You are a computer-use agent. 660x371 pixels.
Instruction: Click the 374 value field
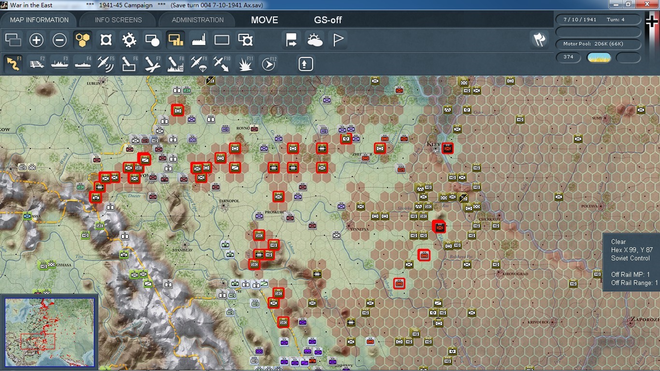click(568, 57)
